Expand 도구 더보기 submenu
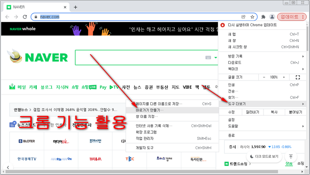The width and height of the screenshot is (310, 175). (262, 104)
